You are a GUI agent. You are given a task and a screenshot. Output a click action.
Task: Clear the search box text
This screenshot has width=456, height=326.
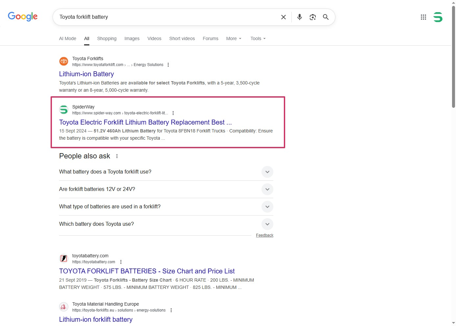283,17
